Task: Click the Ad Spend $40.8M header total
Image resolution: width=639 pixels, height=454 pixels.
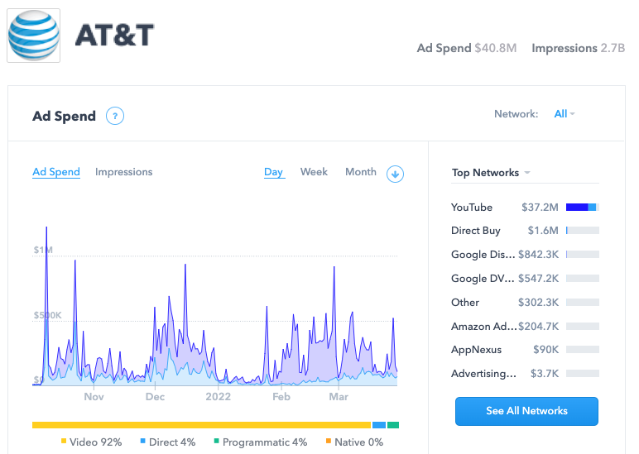Action: 467,48
